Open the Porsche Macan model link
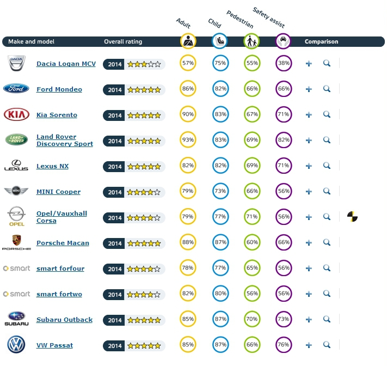The width and height of the screenshot is (387, 366). coord(63,243)
